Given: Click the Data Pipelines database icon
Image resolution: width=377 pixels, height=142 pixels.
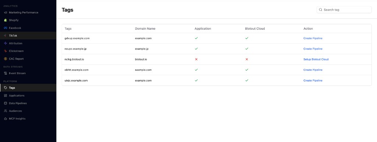Looking at the screenshot, I should tap(6, 103).
